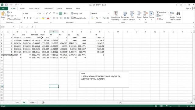This screenshot has width=195, height=110.
Task: Click the insert function fx icon
Action: (32, 27)
